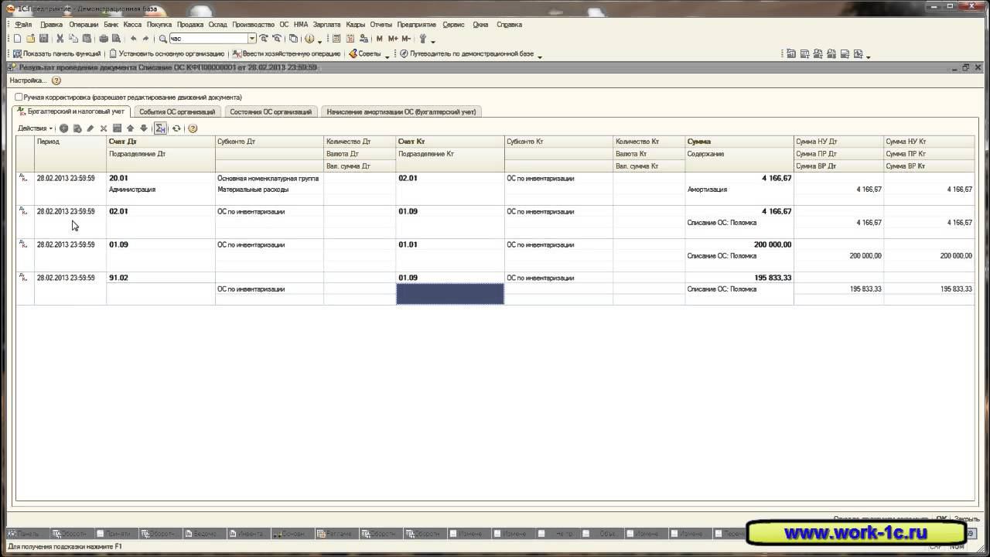Click the Cut scissors icon
Image resolution: width=990 pixels, height=557 pixels.
tap(60, 39)
